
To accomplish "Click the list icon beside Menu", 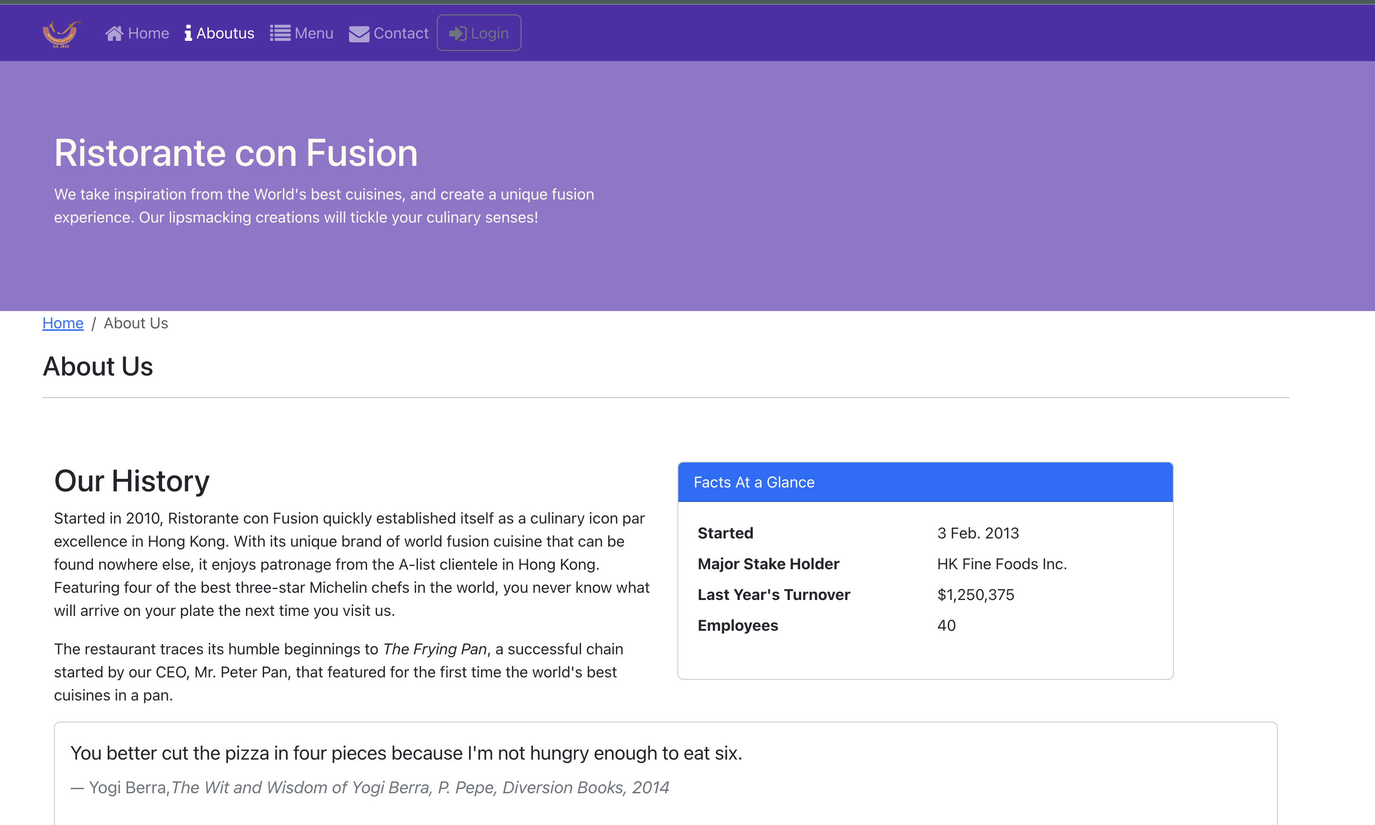I will [280, 33].
